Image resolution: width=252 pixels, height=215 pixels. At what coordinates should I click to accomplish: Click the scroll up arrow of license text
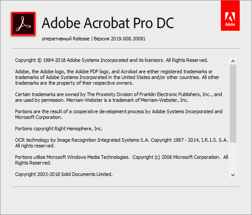coord(233,61)
